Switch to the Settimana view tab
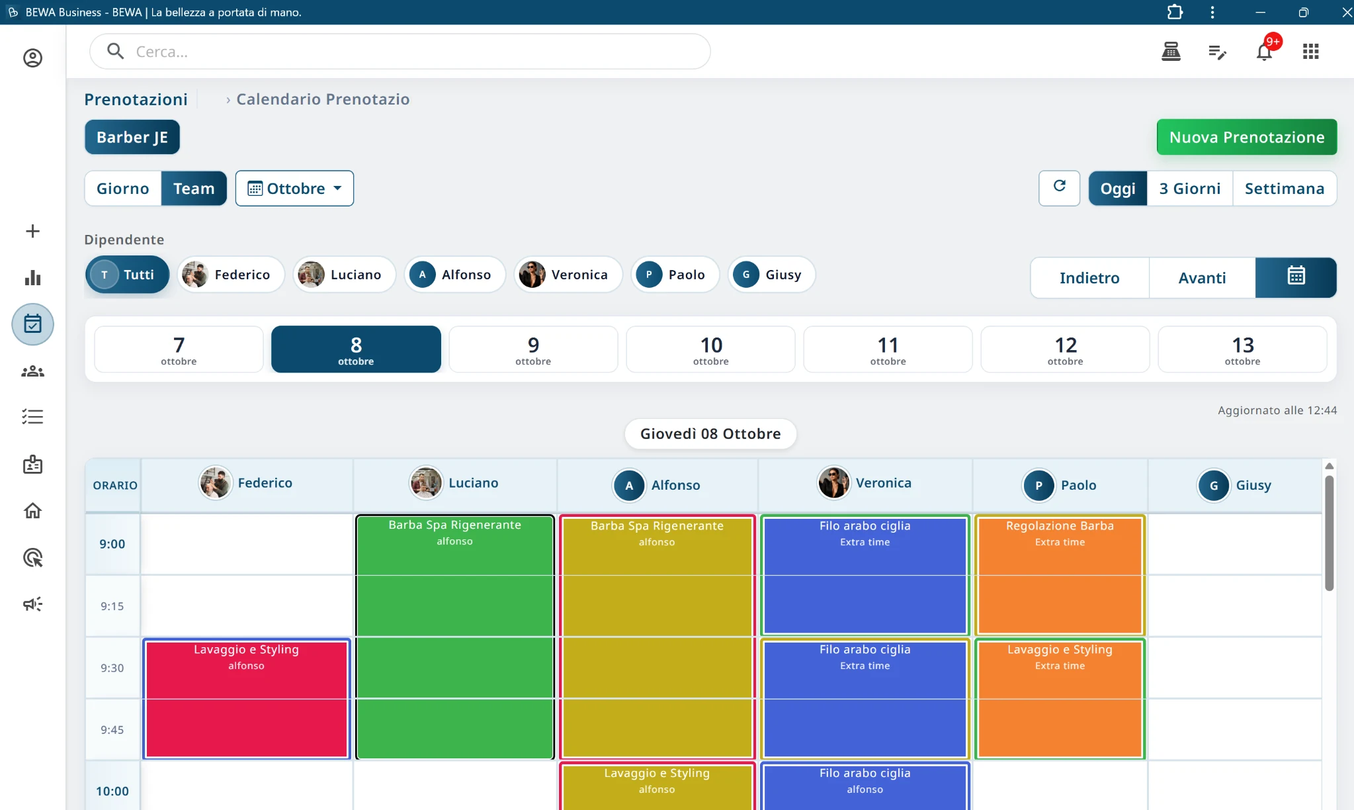 [1284, 189]
